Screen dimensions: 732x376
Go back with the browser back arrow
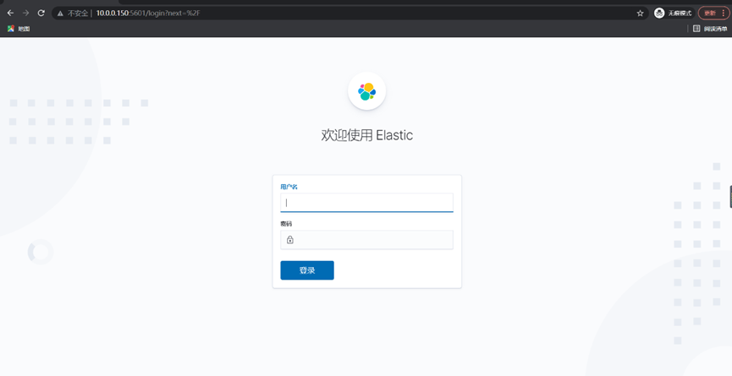click(10, 13)
